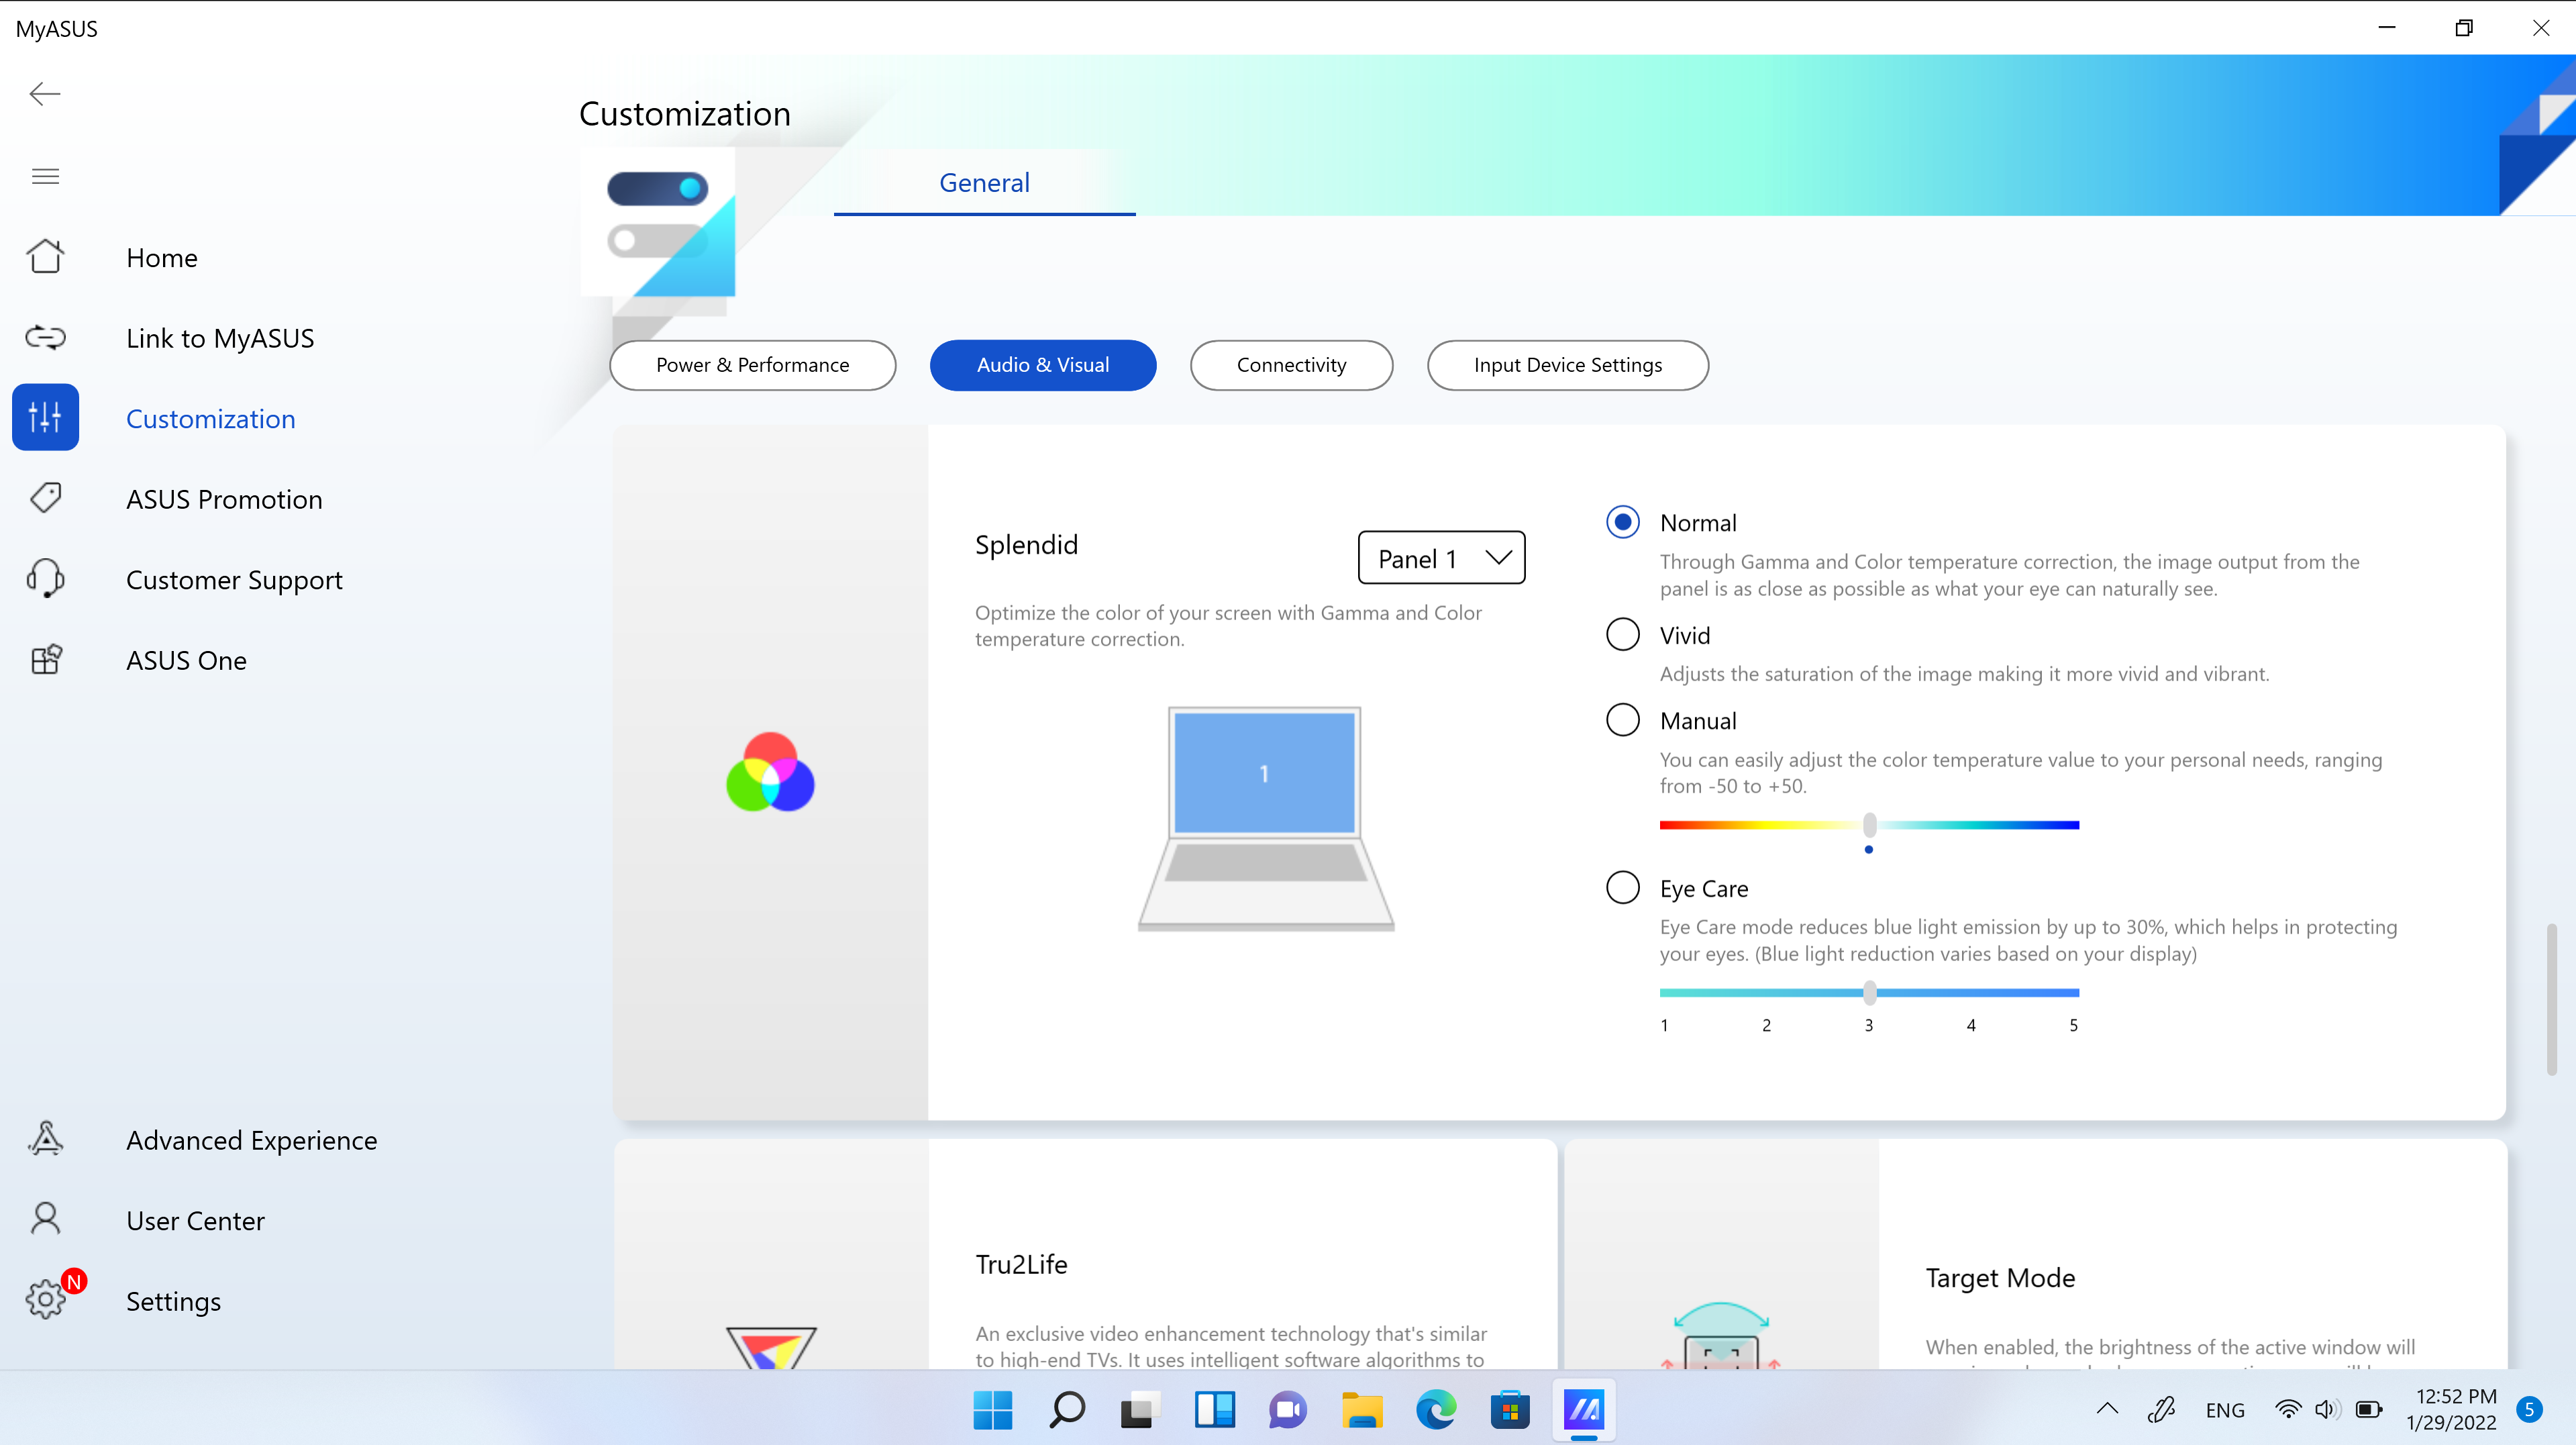Click the Customer Support headset icon
The height and width of the screenshot is (1445, 2576).
pyautogui.click(x=45, y=579)
